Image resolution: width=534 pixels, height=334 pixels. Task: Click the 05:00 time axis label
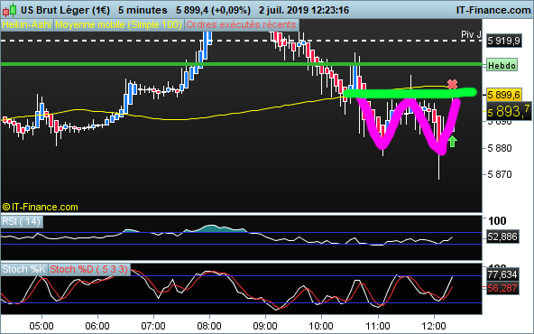(41, 326)
